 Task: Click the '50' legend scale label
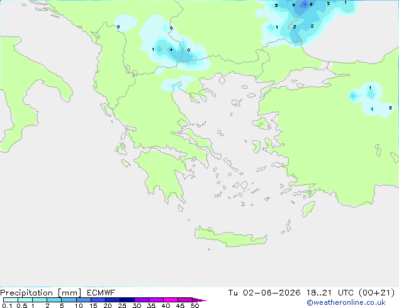pyautogui.click(x=194, y=305)
